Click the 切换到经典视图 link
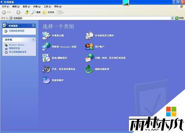 pos(17,31)
